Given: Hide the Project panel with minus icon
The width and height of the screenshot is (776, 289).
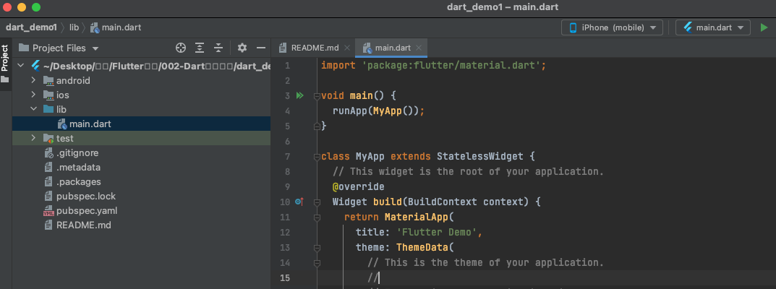Looking at the screenshot, I should click(261, 48).
